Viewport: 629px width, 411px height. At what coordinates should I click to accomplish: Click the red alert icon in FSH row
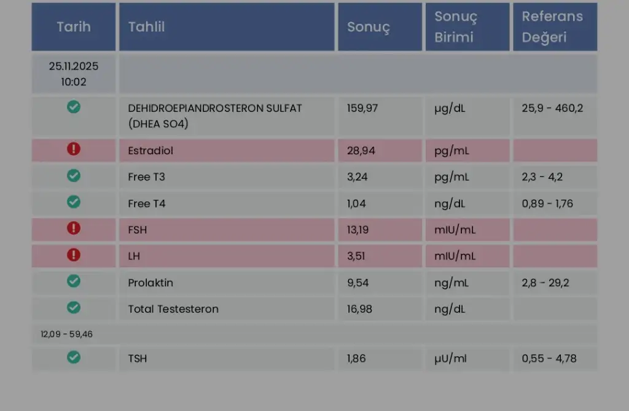click(74, 229)
